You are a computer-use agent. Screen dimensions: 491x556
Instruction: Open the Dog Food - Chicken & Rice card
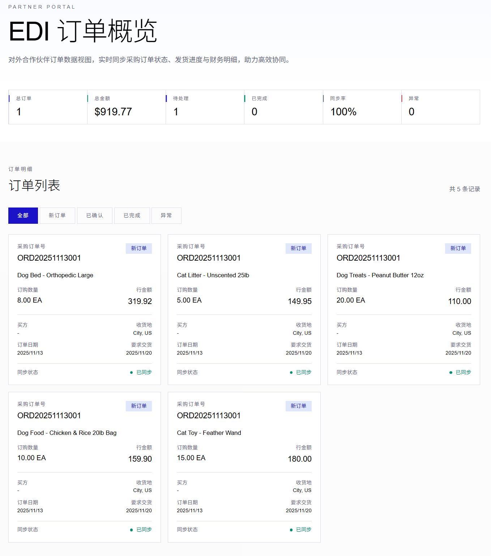click(x=85, y=467)
